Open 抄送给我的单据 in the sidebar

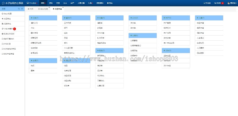[12, 49]
